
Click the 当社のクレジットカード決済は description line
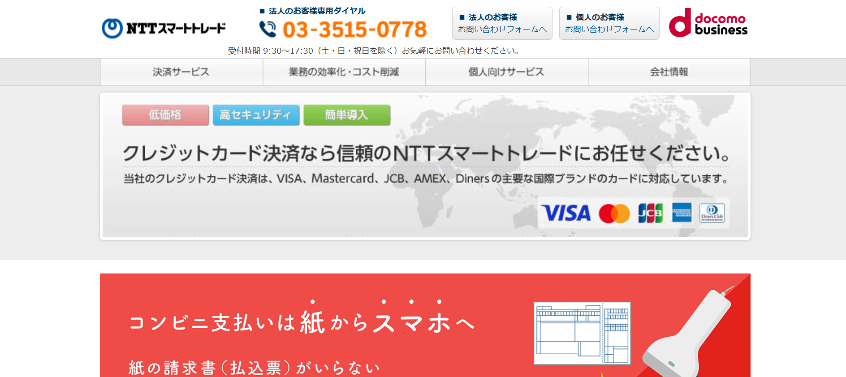pos(426,178)
